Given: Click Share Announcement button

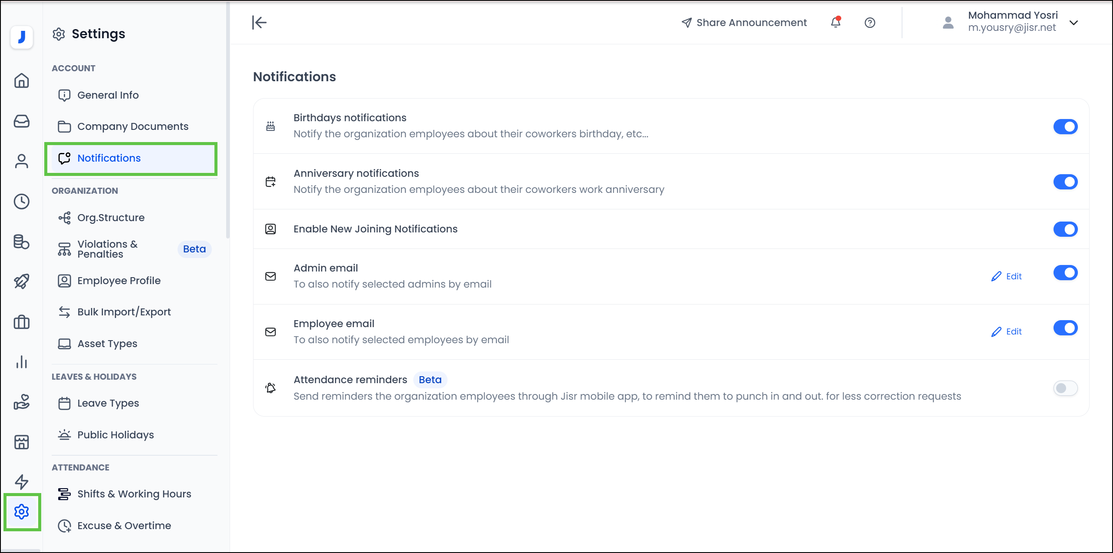Looking at the screenshot, I should pos(744,23).
